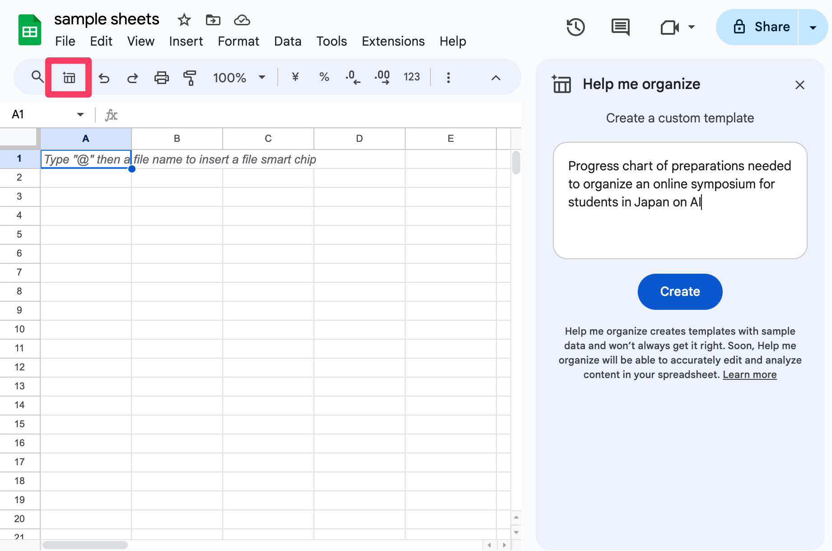Open the Extensions menu
Image resolution: width=832 pixels, height=551 pixels.
click(x=393, y=41)
